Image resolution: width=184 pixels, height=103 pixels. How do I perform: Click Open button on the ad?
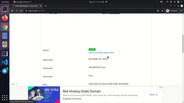pyautogui.click(x=153, y=95)
